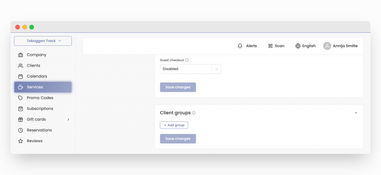The image size is (381, 175).
Task: Open the Subscriptions page
Action: [x=40, y=108]
